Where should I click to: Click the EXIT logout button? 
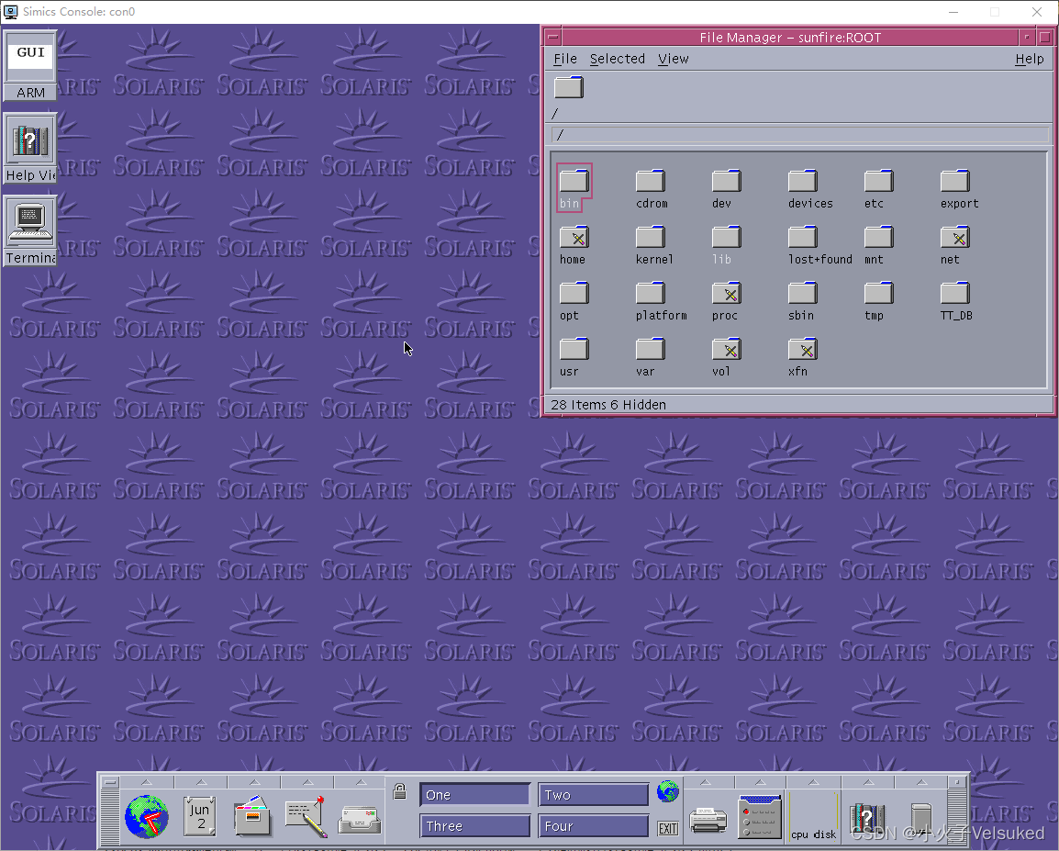[x=668, y=829]
